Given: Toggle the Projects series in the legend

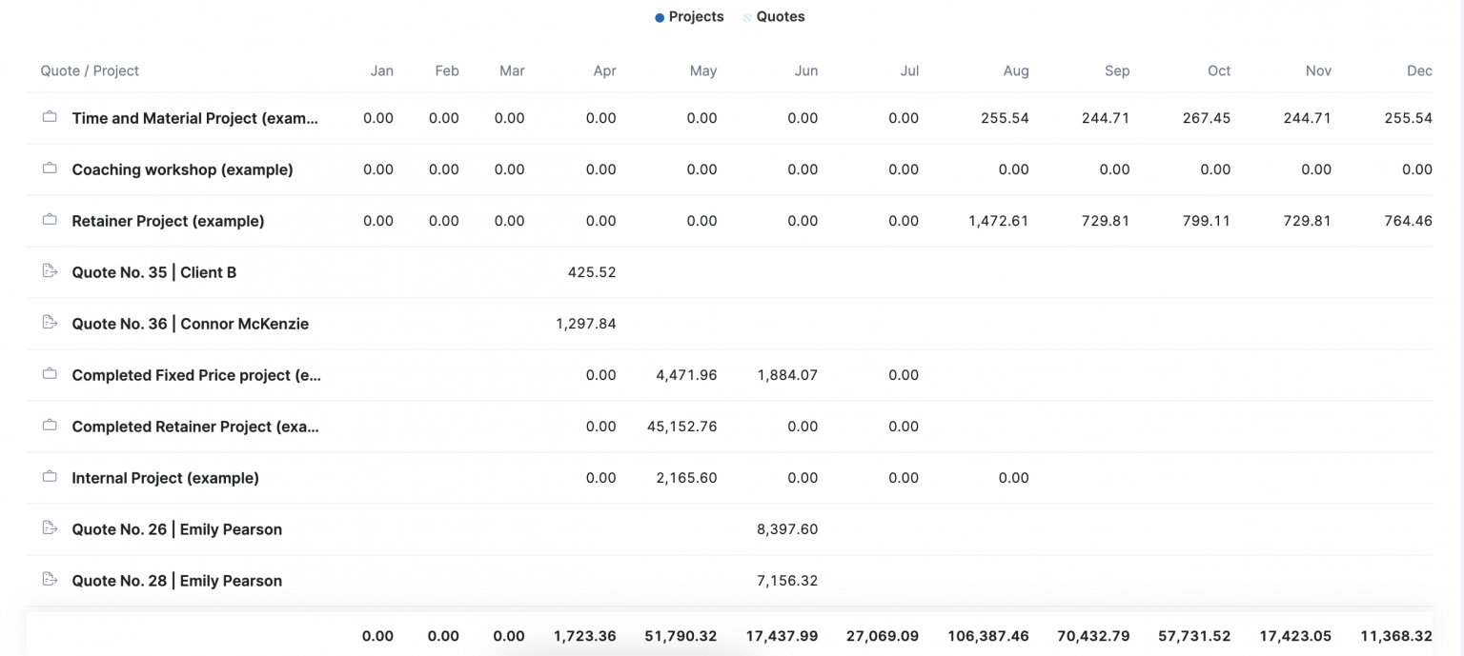Looking at the screenshot, I should click(689, 16).
